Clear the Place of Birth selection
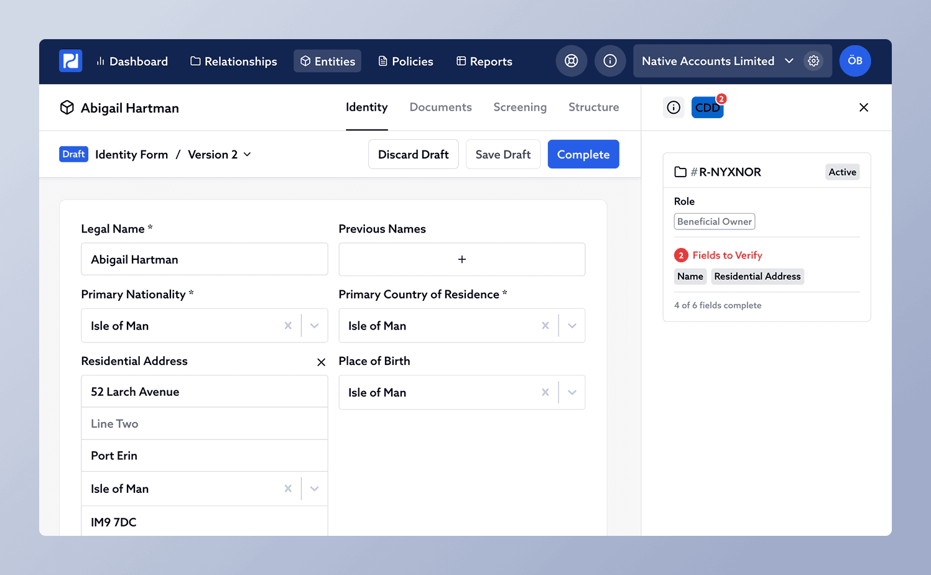Image resolution: width=931 pixels, height=575 pixels. [x=545, y=392]
